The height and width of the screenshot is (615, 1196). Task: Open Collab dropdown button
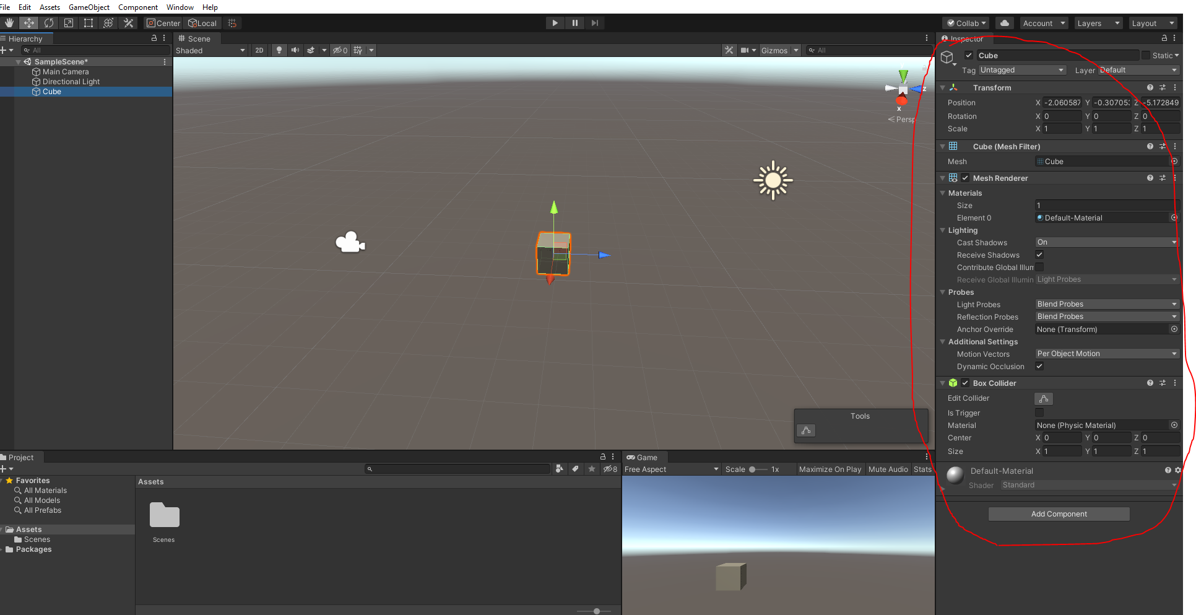[966, 23]
